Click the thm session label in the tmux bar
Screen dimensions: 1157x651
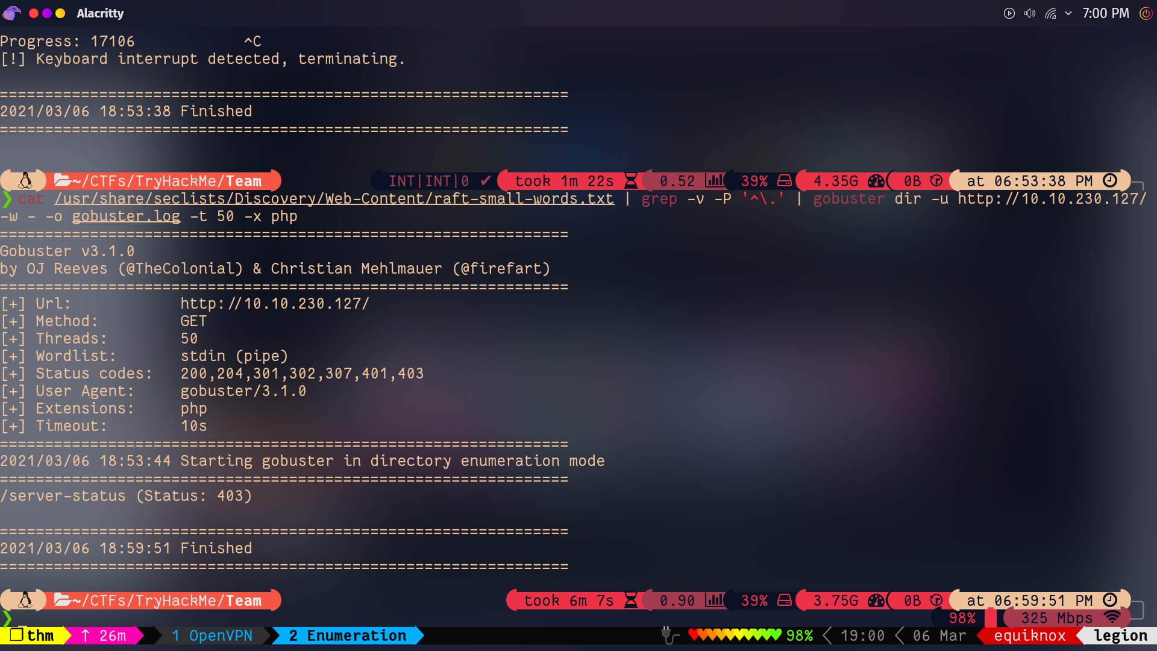(x=33, y=635)
